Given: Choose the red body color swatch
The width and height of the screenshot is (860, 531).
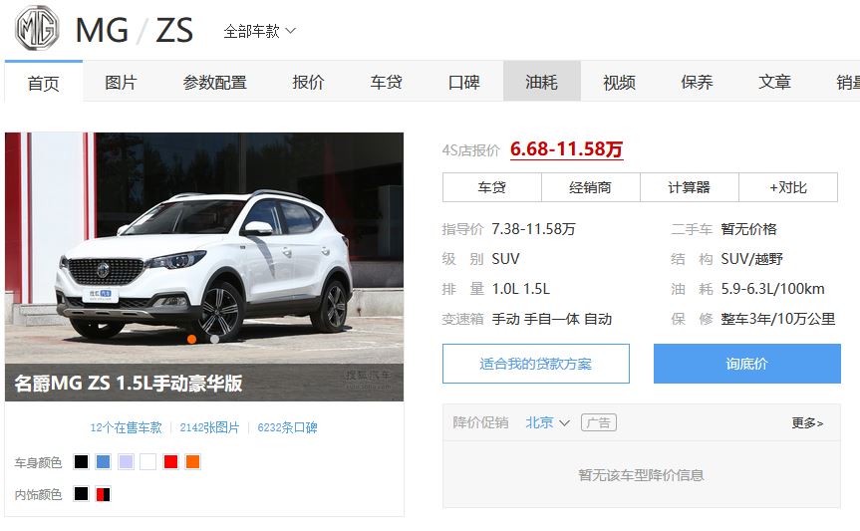Looking at the screenshot, I should (170, 462).
